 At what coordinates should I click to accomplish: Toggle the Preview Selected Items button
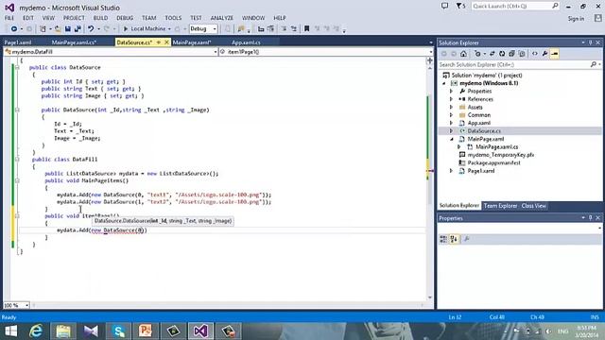[555, 54]
